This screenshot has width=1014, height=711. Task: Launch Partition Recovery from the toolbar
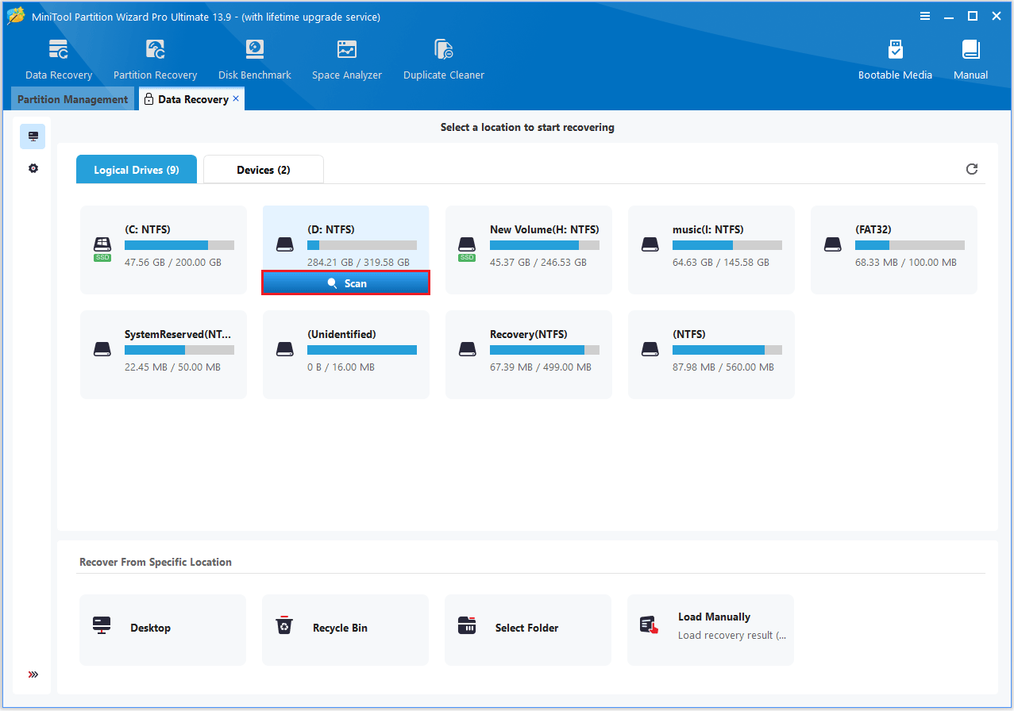point(155,60)
